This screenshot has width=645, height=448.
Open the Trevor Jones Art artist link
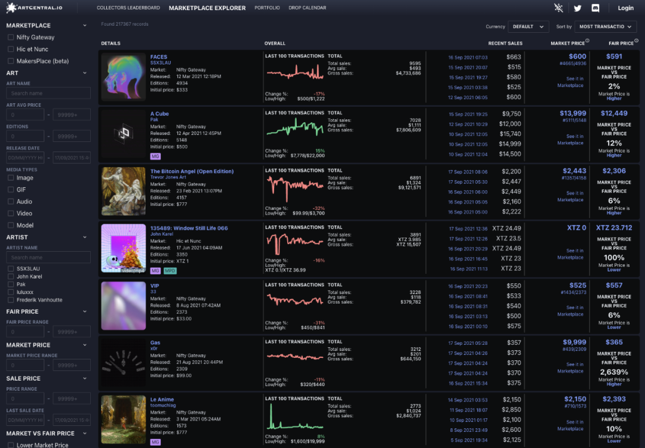pyautogui.click(x=168, y=177)
